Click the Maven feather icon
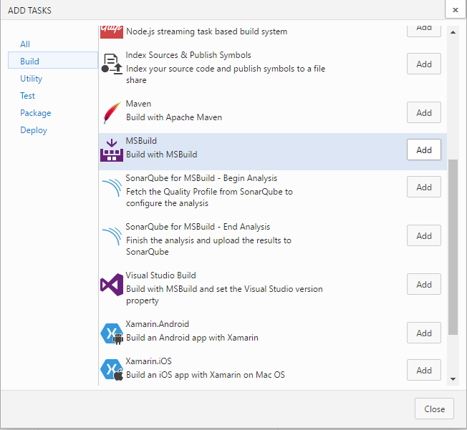The image size is (467, 430). pyautogui.click(x=112, y=112)
